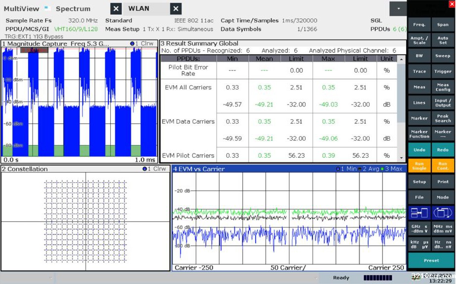Open the File softkey
The height and width of the screenshot is (284, 456).
(x=419, y=197)
